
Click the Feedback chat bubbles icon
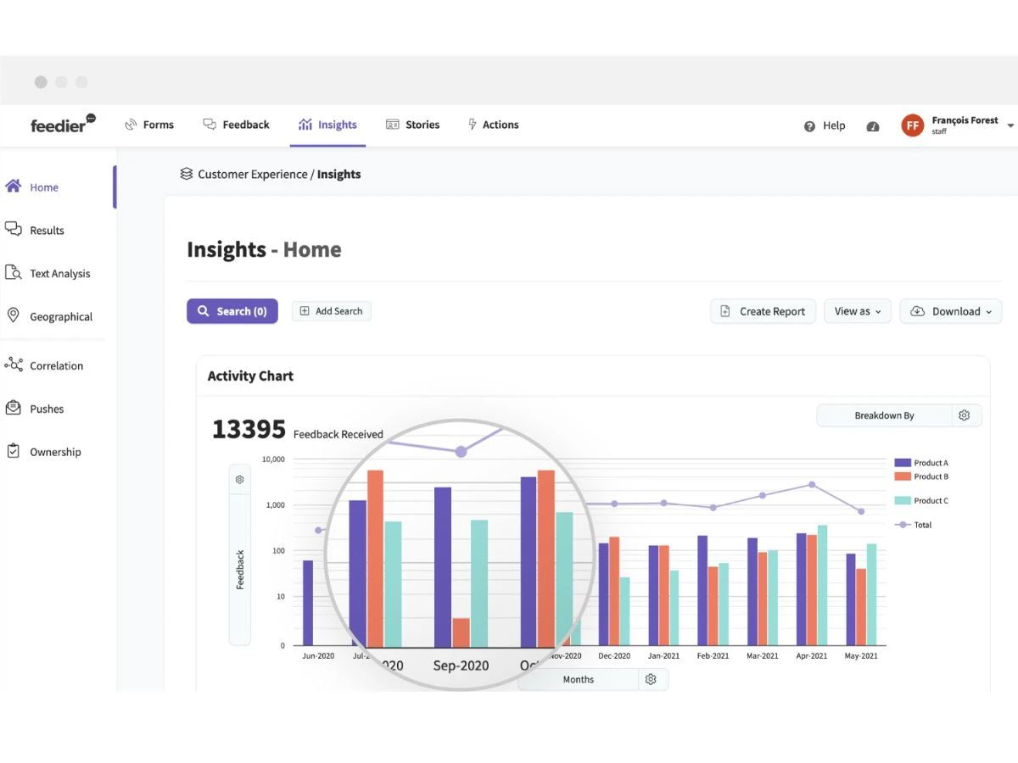pos(210,125)
